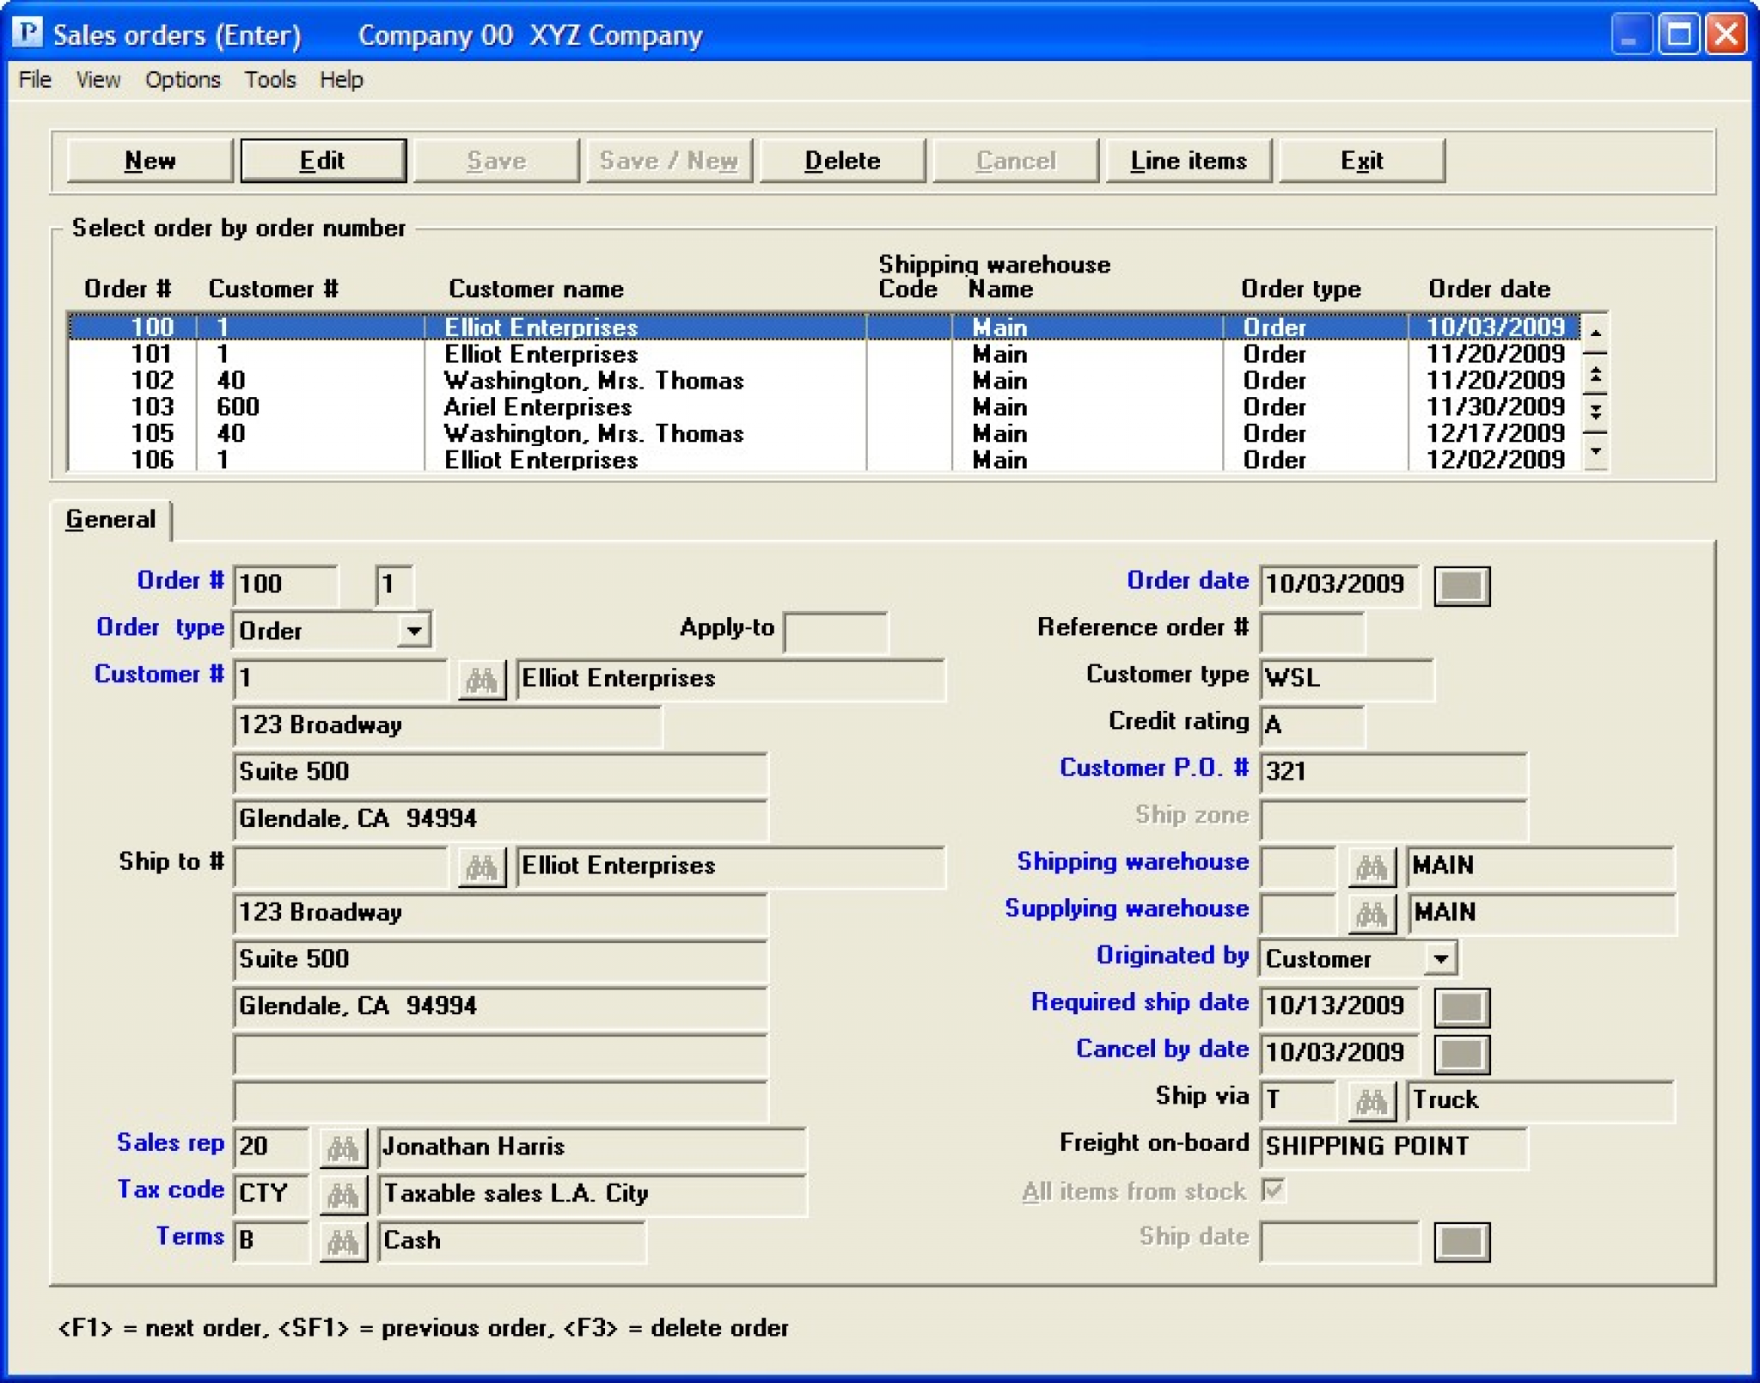
Task: Open the Originated by dropdown
Action: (x=1443, y=958)
